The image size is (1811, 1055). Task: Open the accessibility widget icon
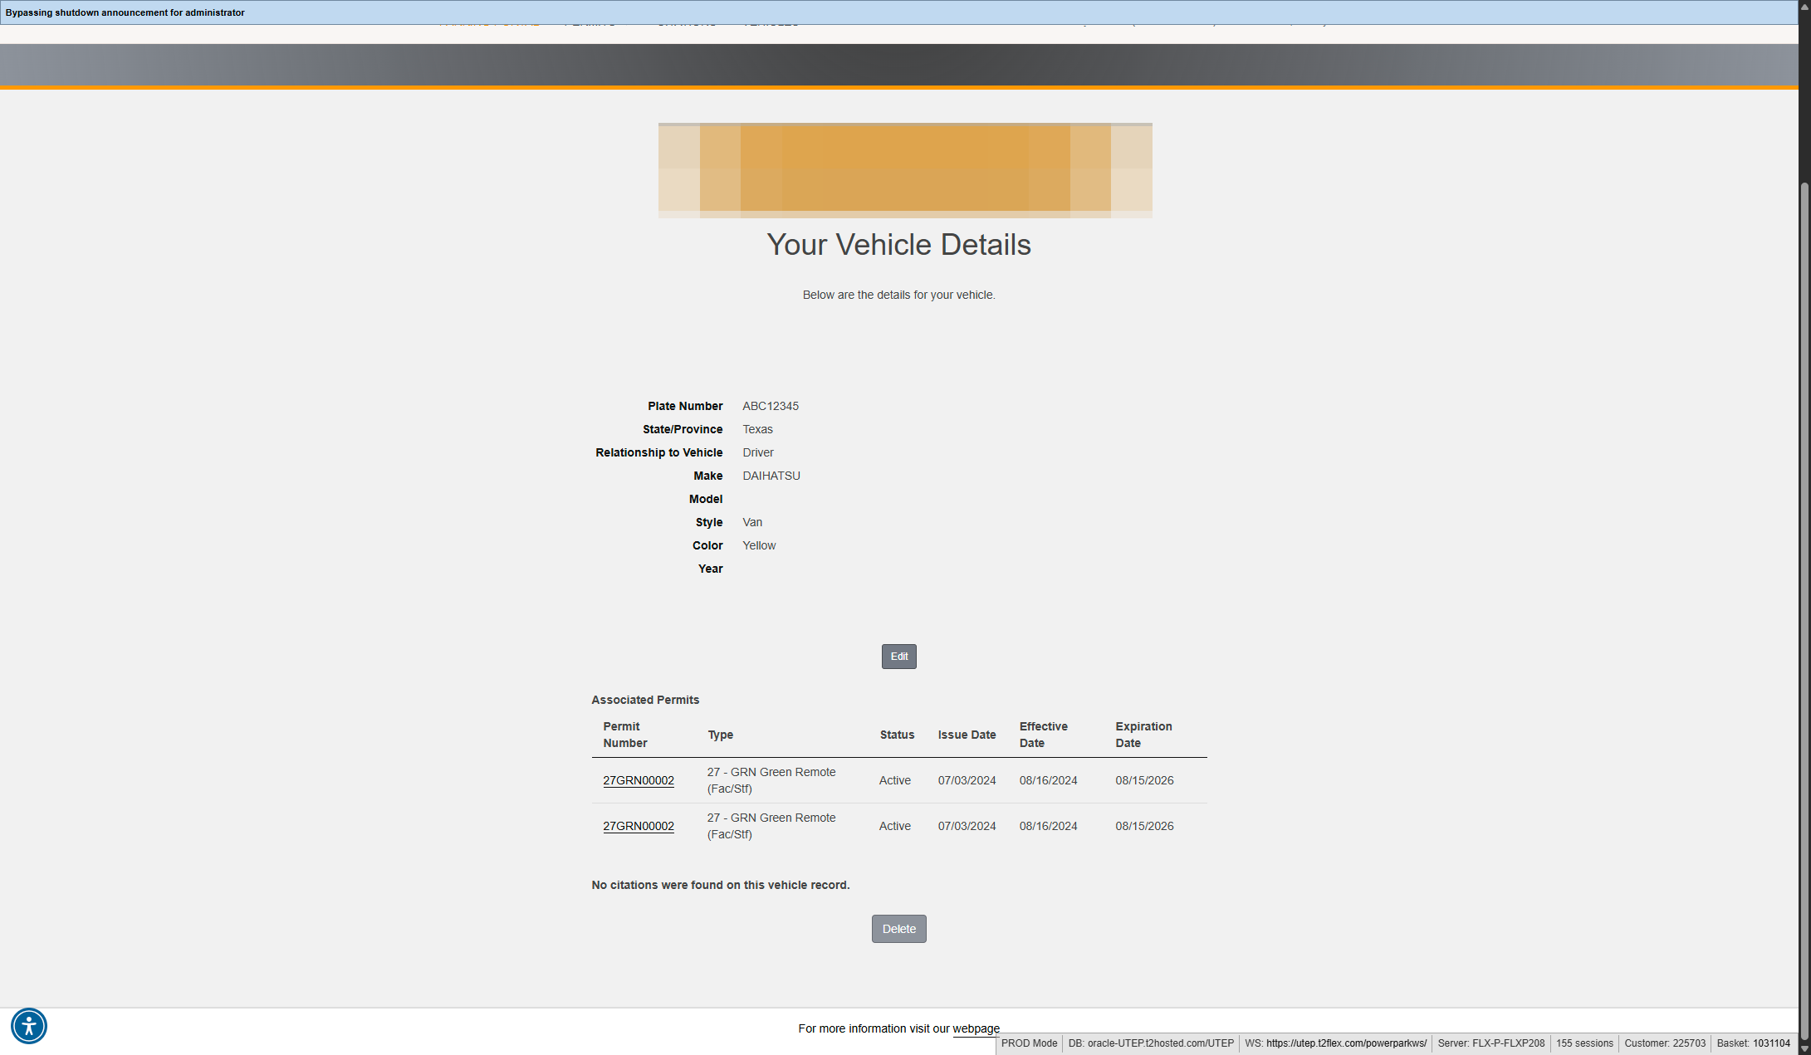tap(29, 1026)
